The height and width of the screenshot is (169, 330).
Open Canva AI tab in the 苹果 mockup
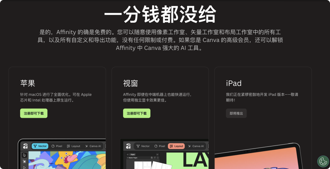coord(93,146)
